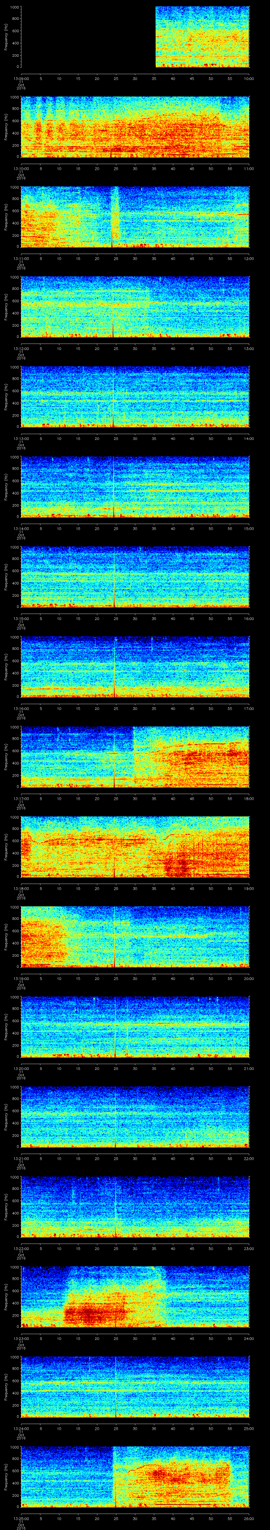
Task: Pick the '25:00' end time label
Action: coord(249,1428)
